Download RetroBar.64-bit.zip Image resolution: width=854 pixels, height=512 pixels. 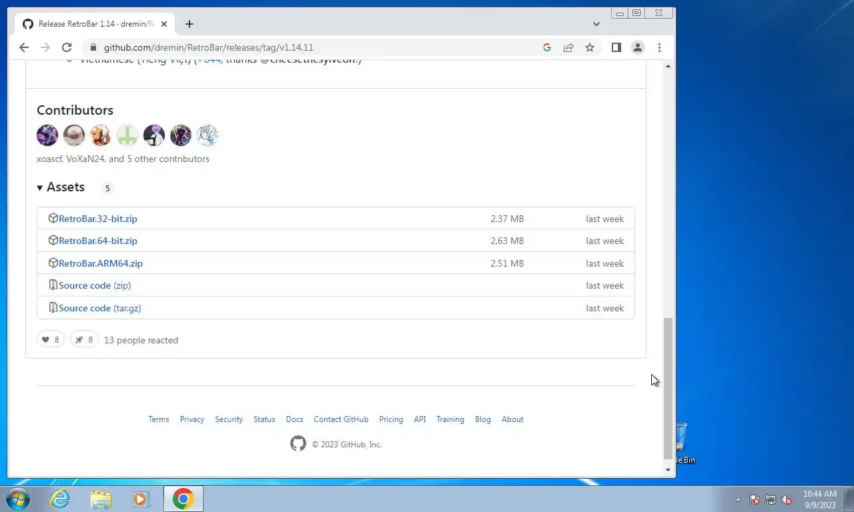point(98,241)
